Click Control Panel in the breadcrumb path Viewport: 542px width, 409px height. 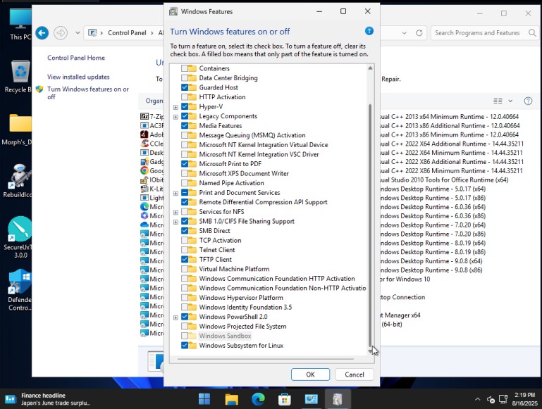[127, 33]
